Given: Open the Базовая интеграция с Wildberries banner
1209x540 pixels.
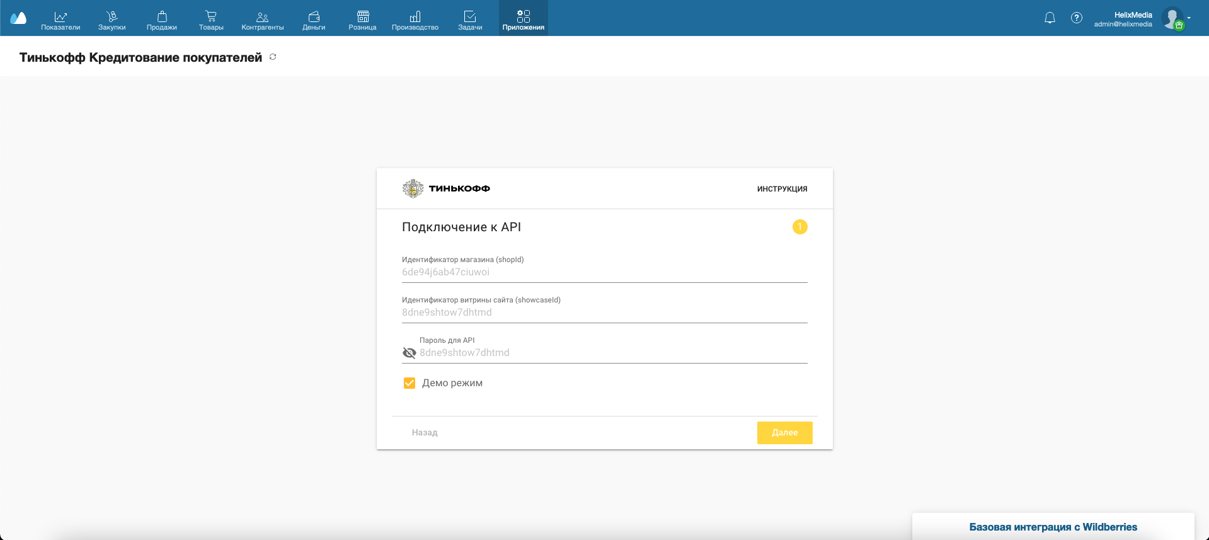Looking at the screenshot, I should pyautogui.click(x=1053, y=527).
